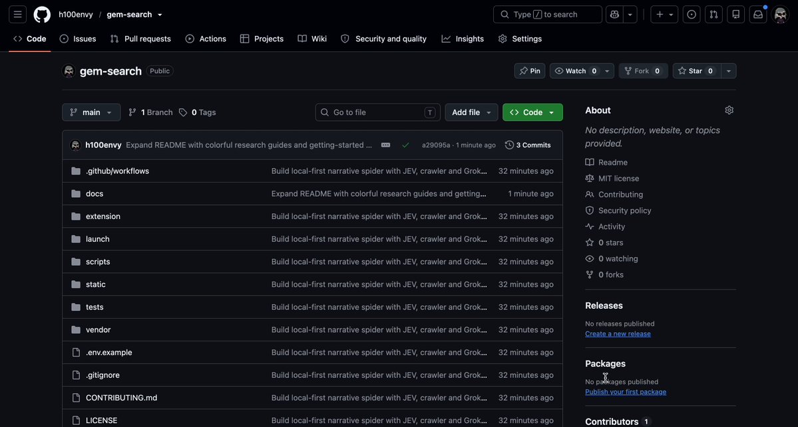The width and height of the screenshot is (798, 427).
Task: Star the gem-search repository
Action: 697,71
